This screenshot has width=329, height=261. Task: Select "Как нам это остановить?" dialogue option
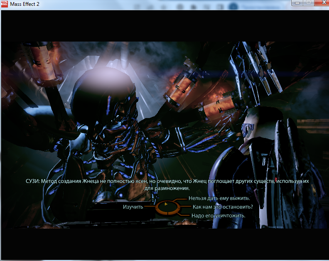click(x=223, y=207)
